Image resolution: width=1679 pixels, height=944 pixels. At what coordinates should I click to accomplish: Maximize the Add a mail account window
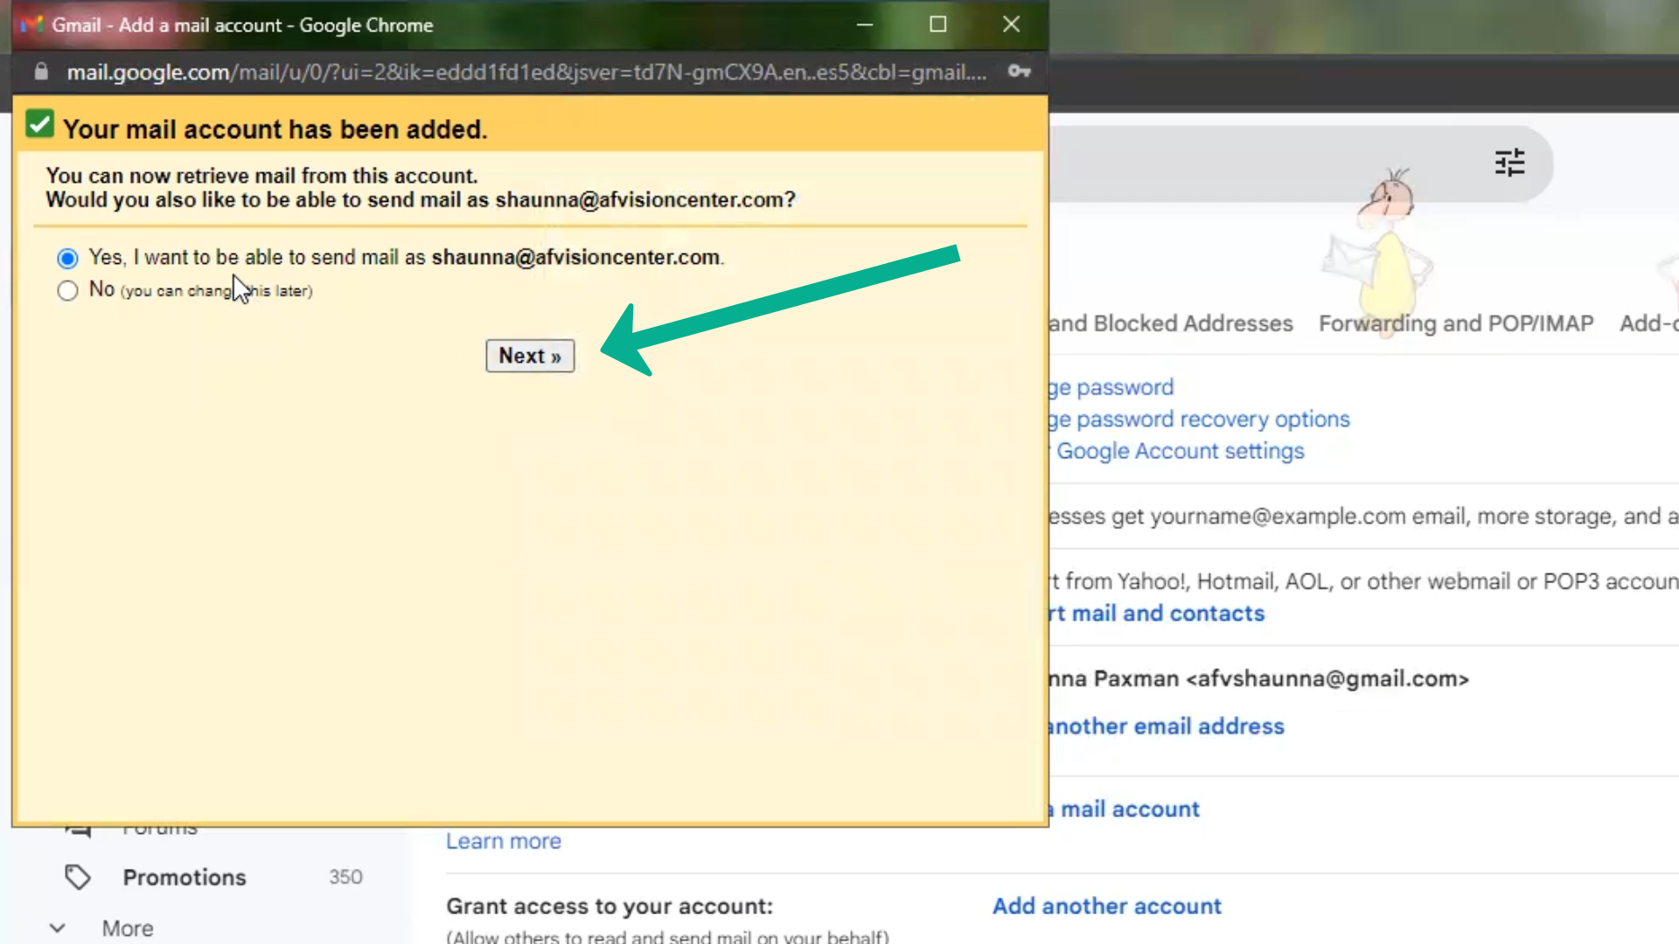tap(937, 24)
